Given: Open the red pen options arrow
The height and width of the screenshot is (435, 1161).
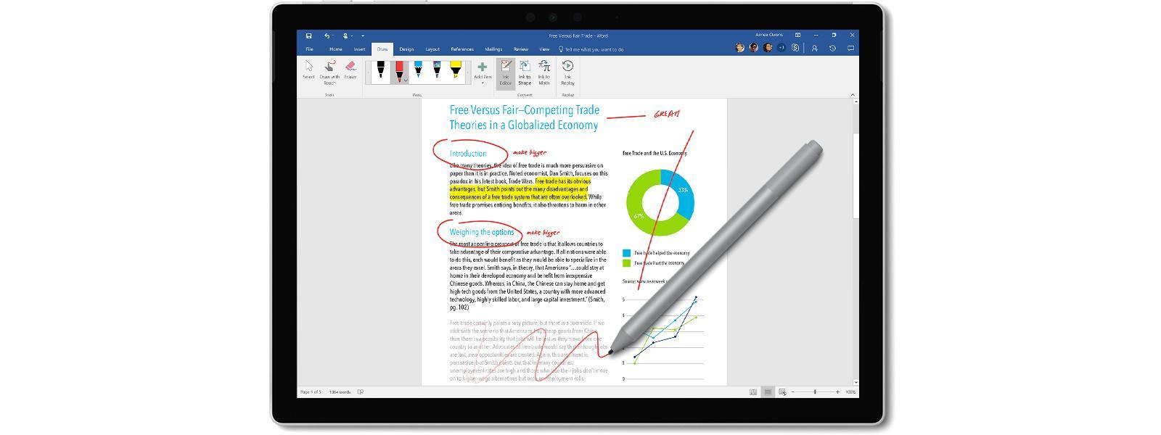Looking at the screenshot, I should click(405, 80).
